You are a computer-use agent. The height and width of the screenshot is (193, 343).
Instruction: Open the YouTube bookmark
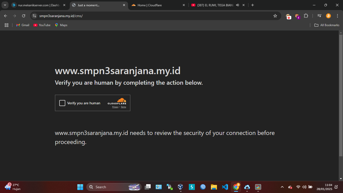pos(42,25)
